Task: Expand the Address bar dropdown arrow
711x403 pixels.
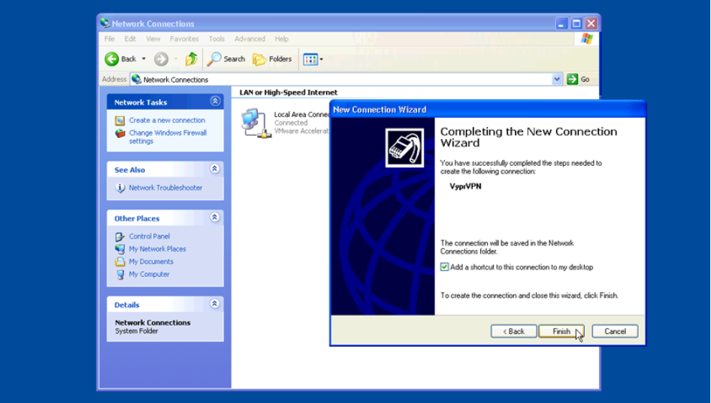Action: (557, 80)
